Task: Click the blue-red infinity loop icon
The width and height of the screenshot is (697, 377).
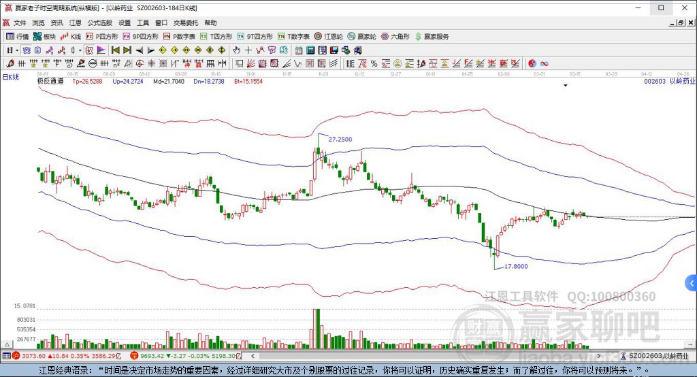Action: (544, 63)
